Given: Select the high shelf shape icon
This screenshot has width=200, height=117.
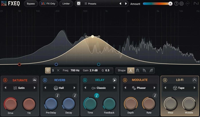Looking at the screenshot, I should point(151,70).
